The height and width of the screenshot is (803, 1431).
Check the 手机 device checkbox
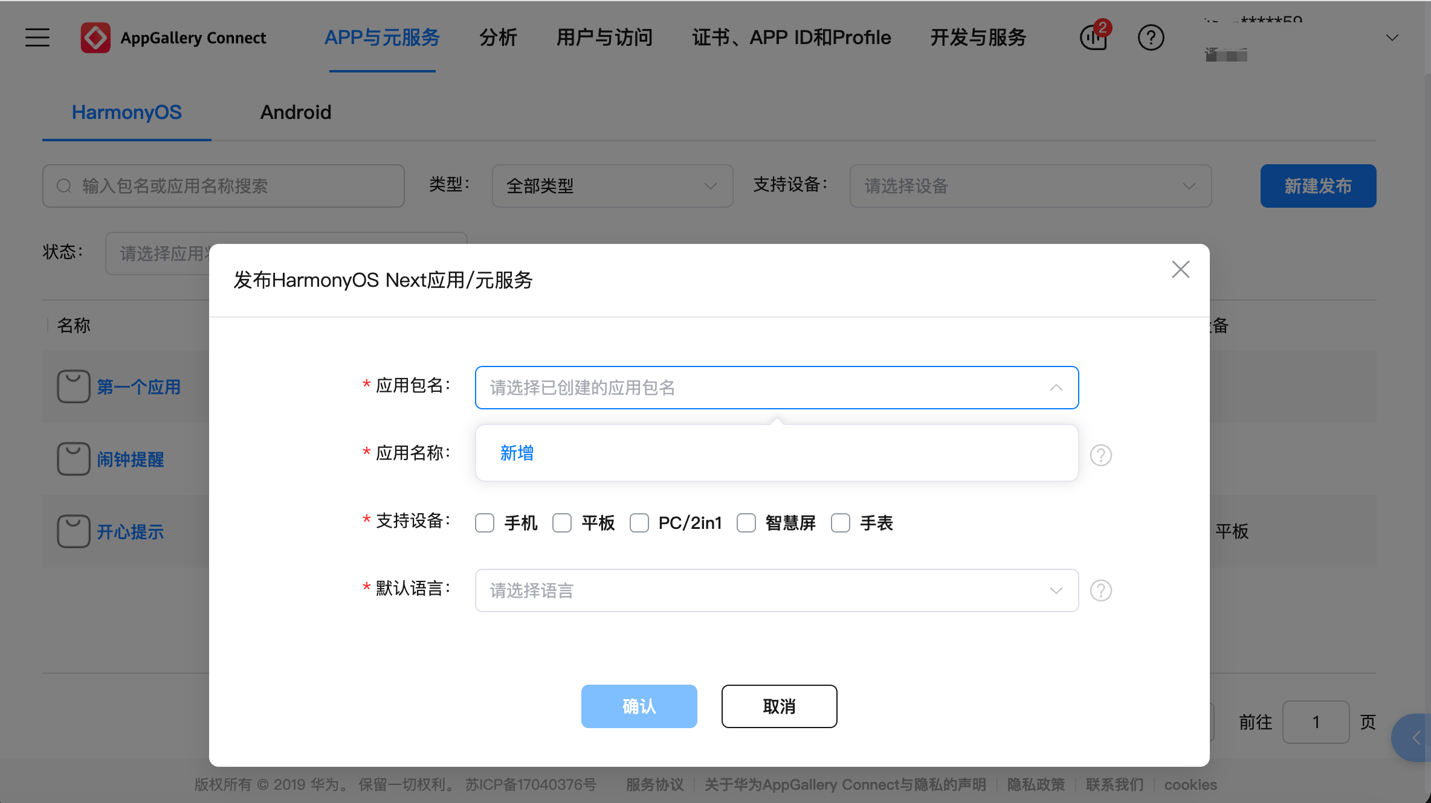click(x=485, y=523)
